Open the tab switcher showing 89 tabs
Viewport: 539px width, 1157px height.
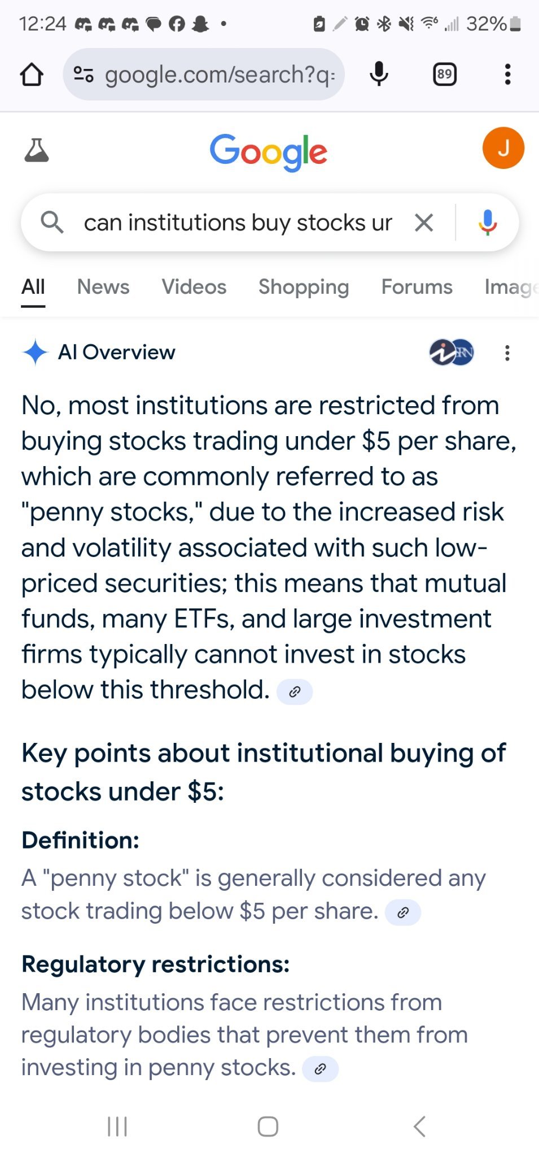pyautogui.click(x=445, y=75)
